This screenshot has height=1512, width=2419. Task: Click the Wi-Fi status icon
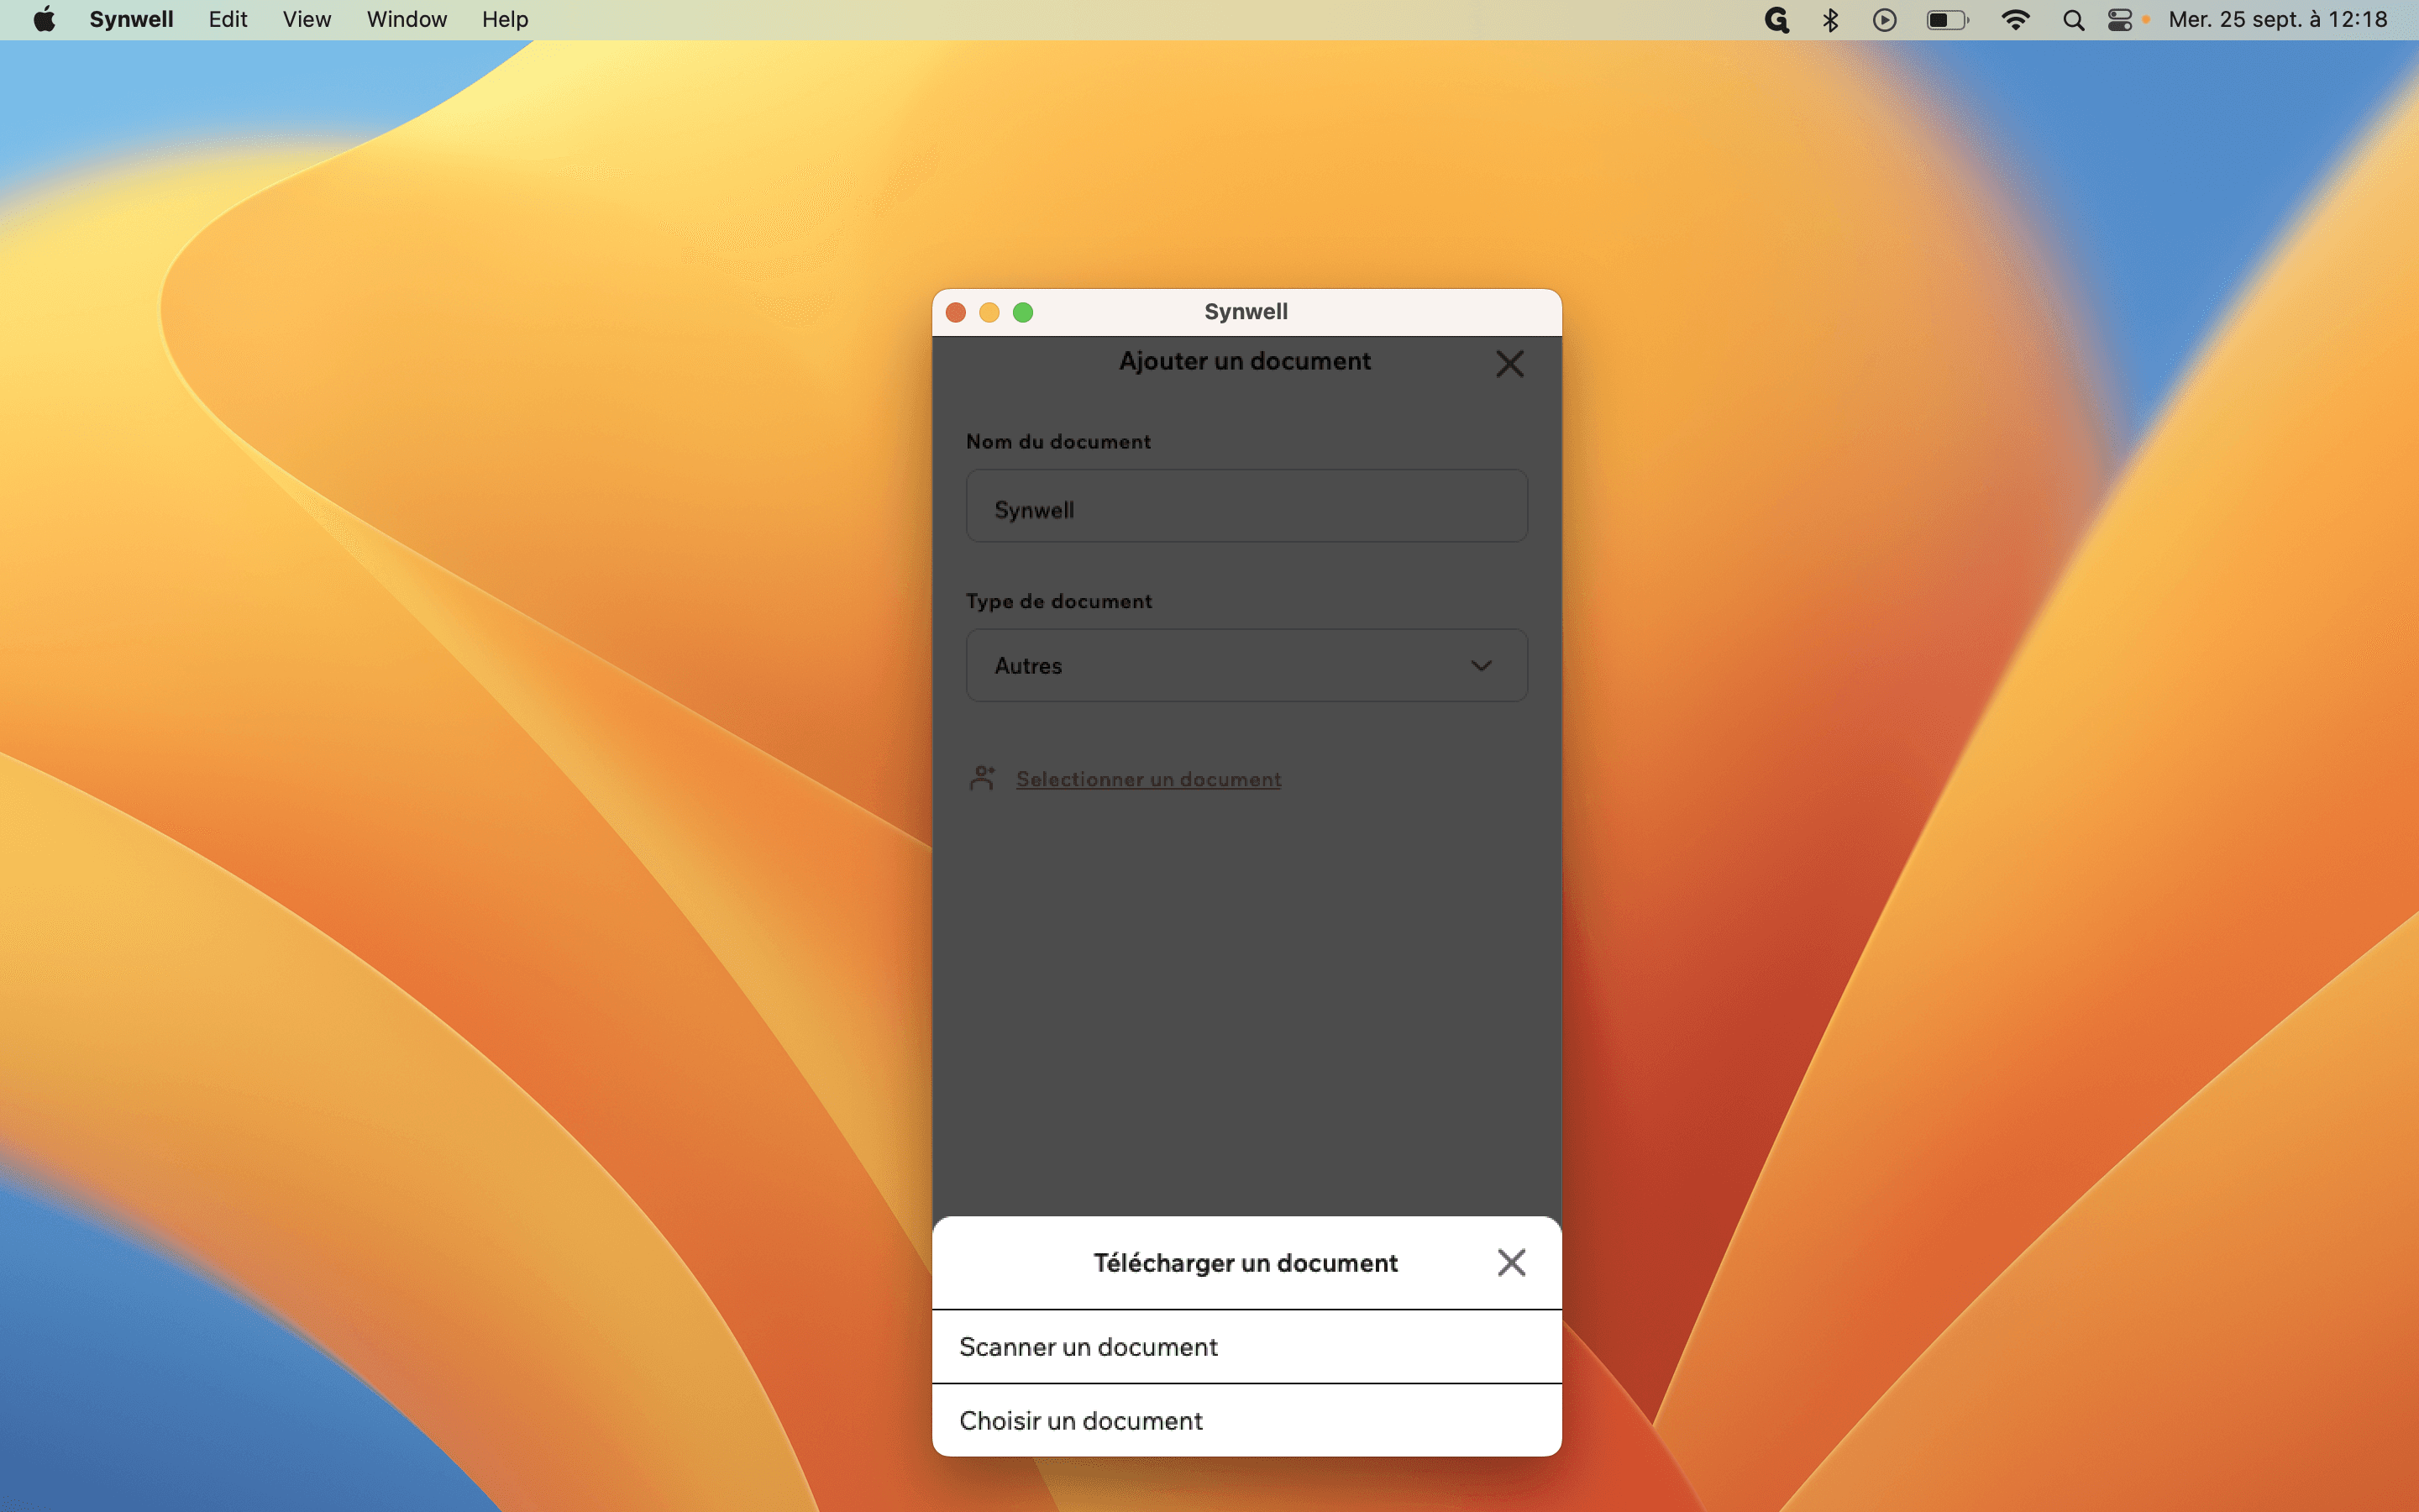pyautogui.click(x=2015, y=20)
